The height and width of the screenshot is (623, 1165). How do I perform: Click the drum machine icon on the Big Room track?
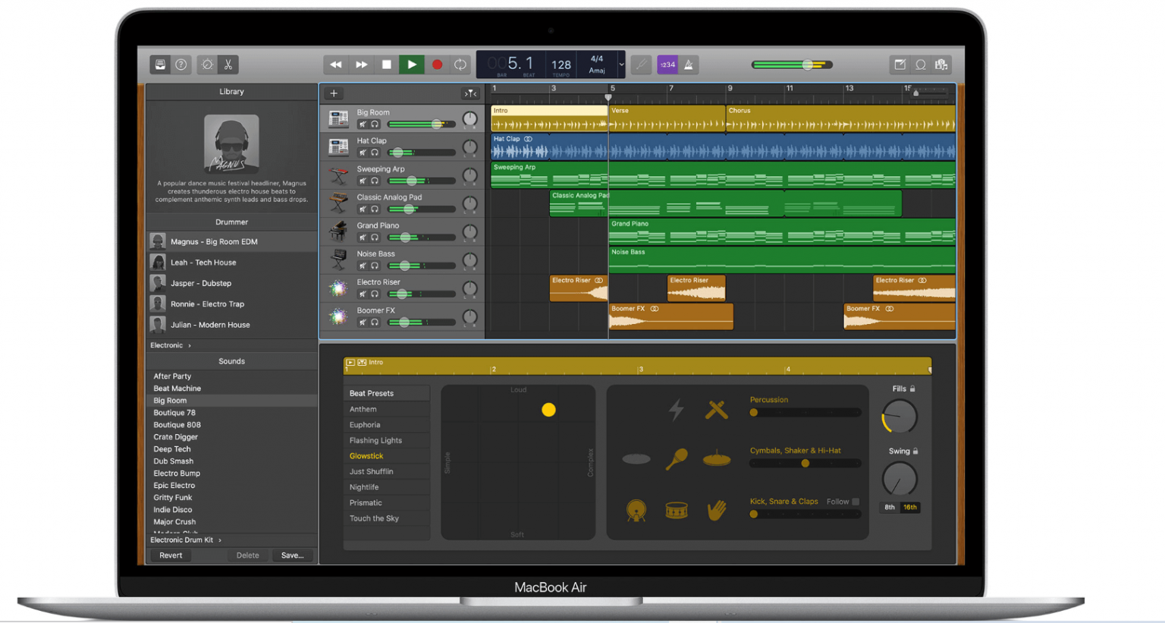coord(339,118)
